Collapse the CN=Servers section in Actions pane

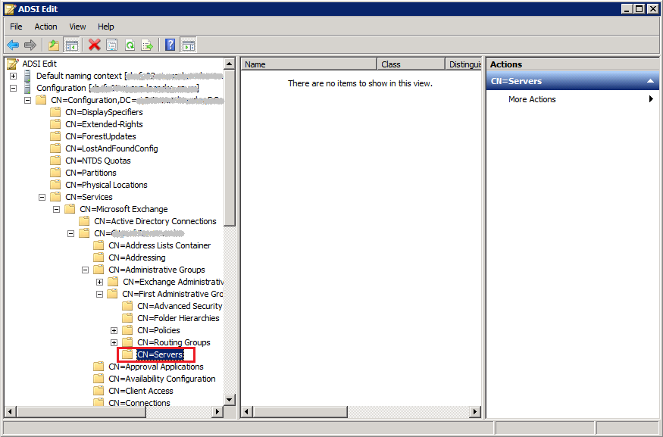point(650,81)
